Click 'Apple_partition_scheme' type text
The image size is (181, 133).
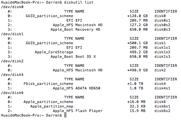tap(48, 102)
